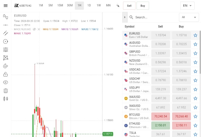Favorite EURUSD with its star
This screenshot has height=137, width=201.
tap(195, 35)
